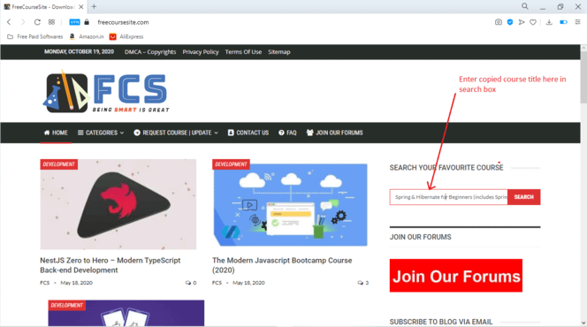This screenshot has height=327, width=587.
Task: Open the AliExpress bookmark
Action: pos(126,36)
